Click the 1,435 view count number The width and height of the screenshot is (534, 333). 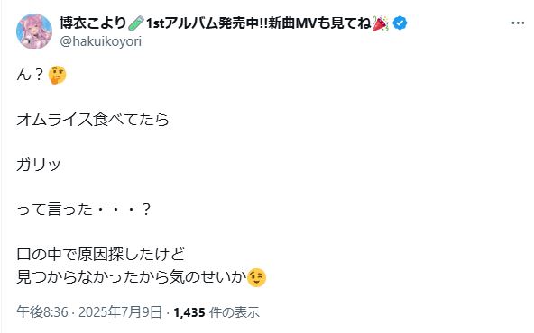coord(189,312)
